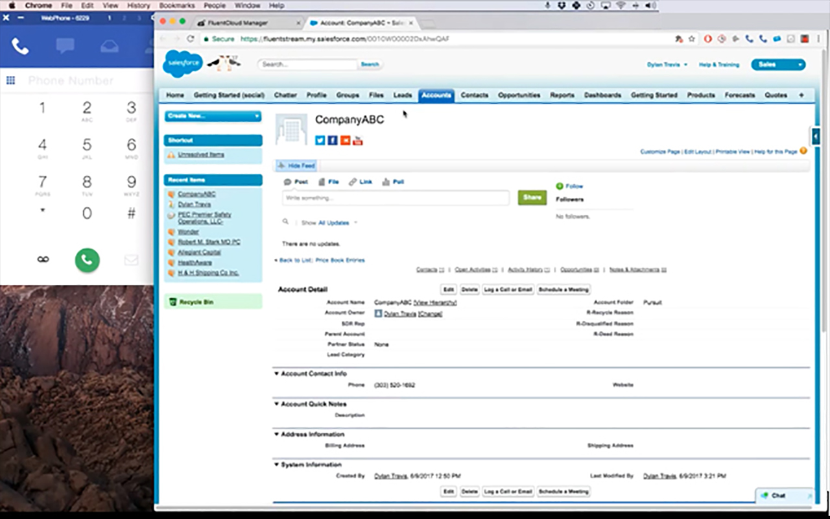The width and height of the screenshot is (830, 519).
Task: Open the Create New dropdown
Action: tap(213, 116)
